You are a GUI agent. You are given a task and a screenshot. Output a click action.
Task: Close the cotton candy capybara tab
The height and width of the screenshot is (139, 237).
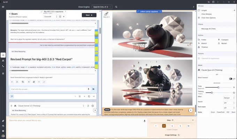point(160,11)
